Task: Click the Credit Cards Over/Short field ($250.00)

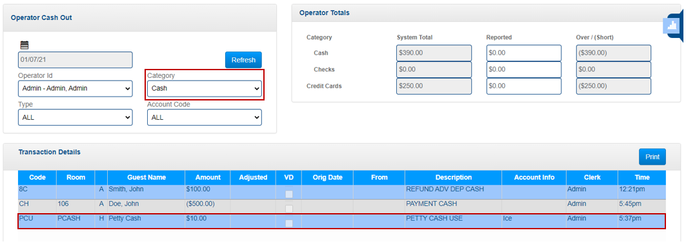Action: [x=613, y=86]
